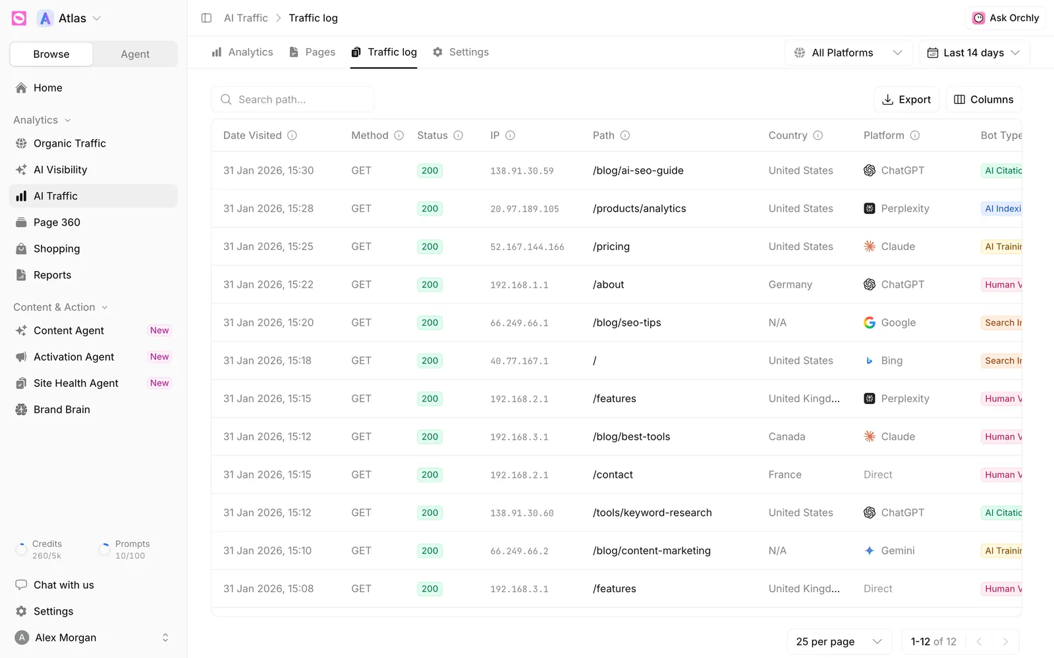Switch to Agent mode toggle

tap(135, 54)
